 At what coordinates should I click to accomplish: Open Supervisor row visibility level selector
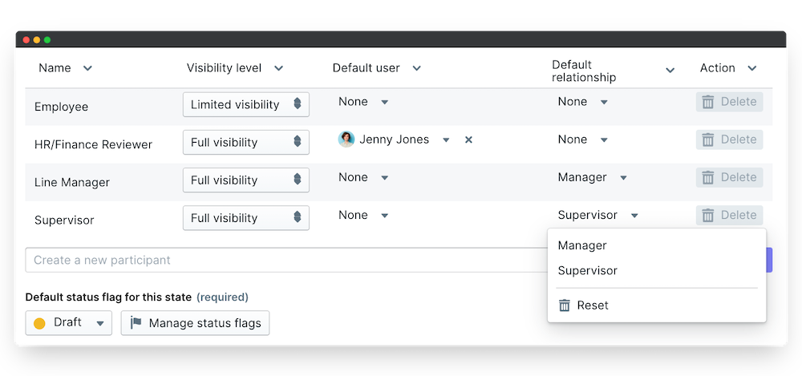click(245, 218)
